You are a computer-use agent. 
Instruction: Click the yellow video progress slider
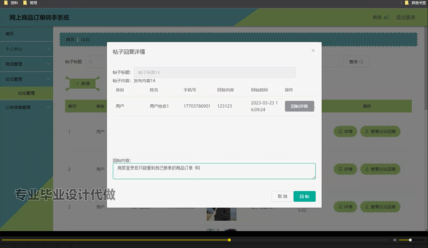coord(229,240)
